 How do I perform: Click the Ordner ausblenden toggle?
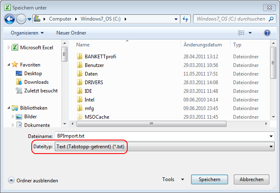click(33, 180)
